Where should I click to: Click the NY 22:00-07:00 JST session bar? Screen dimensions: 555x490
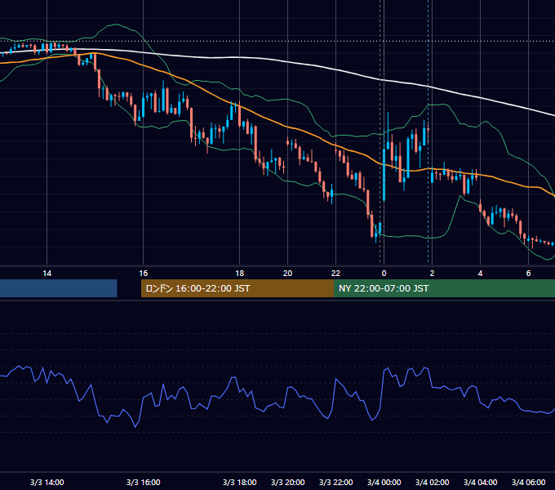444,288
